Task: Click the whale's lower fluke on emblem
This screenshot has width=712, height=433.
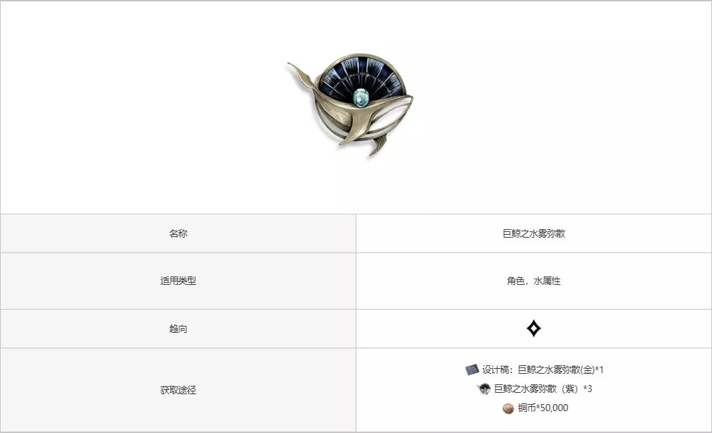Action: coord(377,145)
